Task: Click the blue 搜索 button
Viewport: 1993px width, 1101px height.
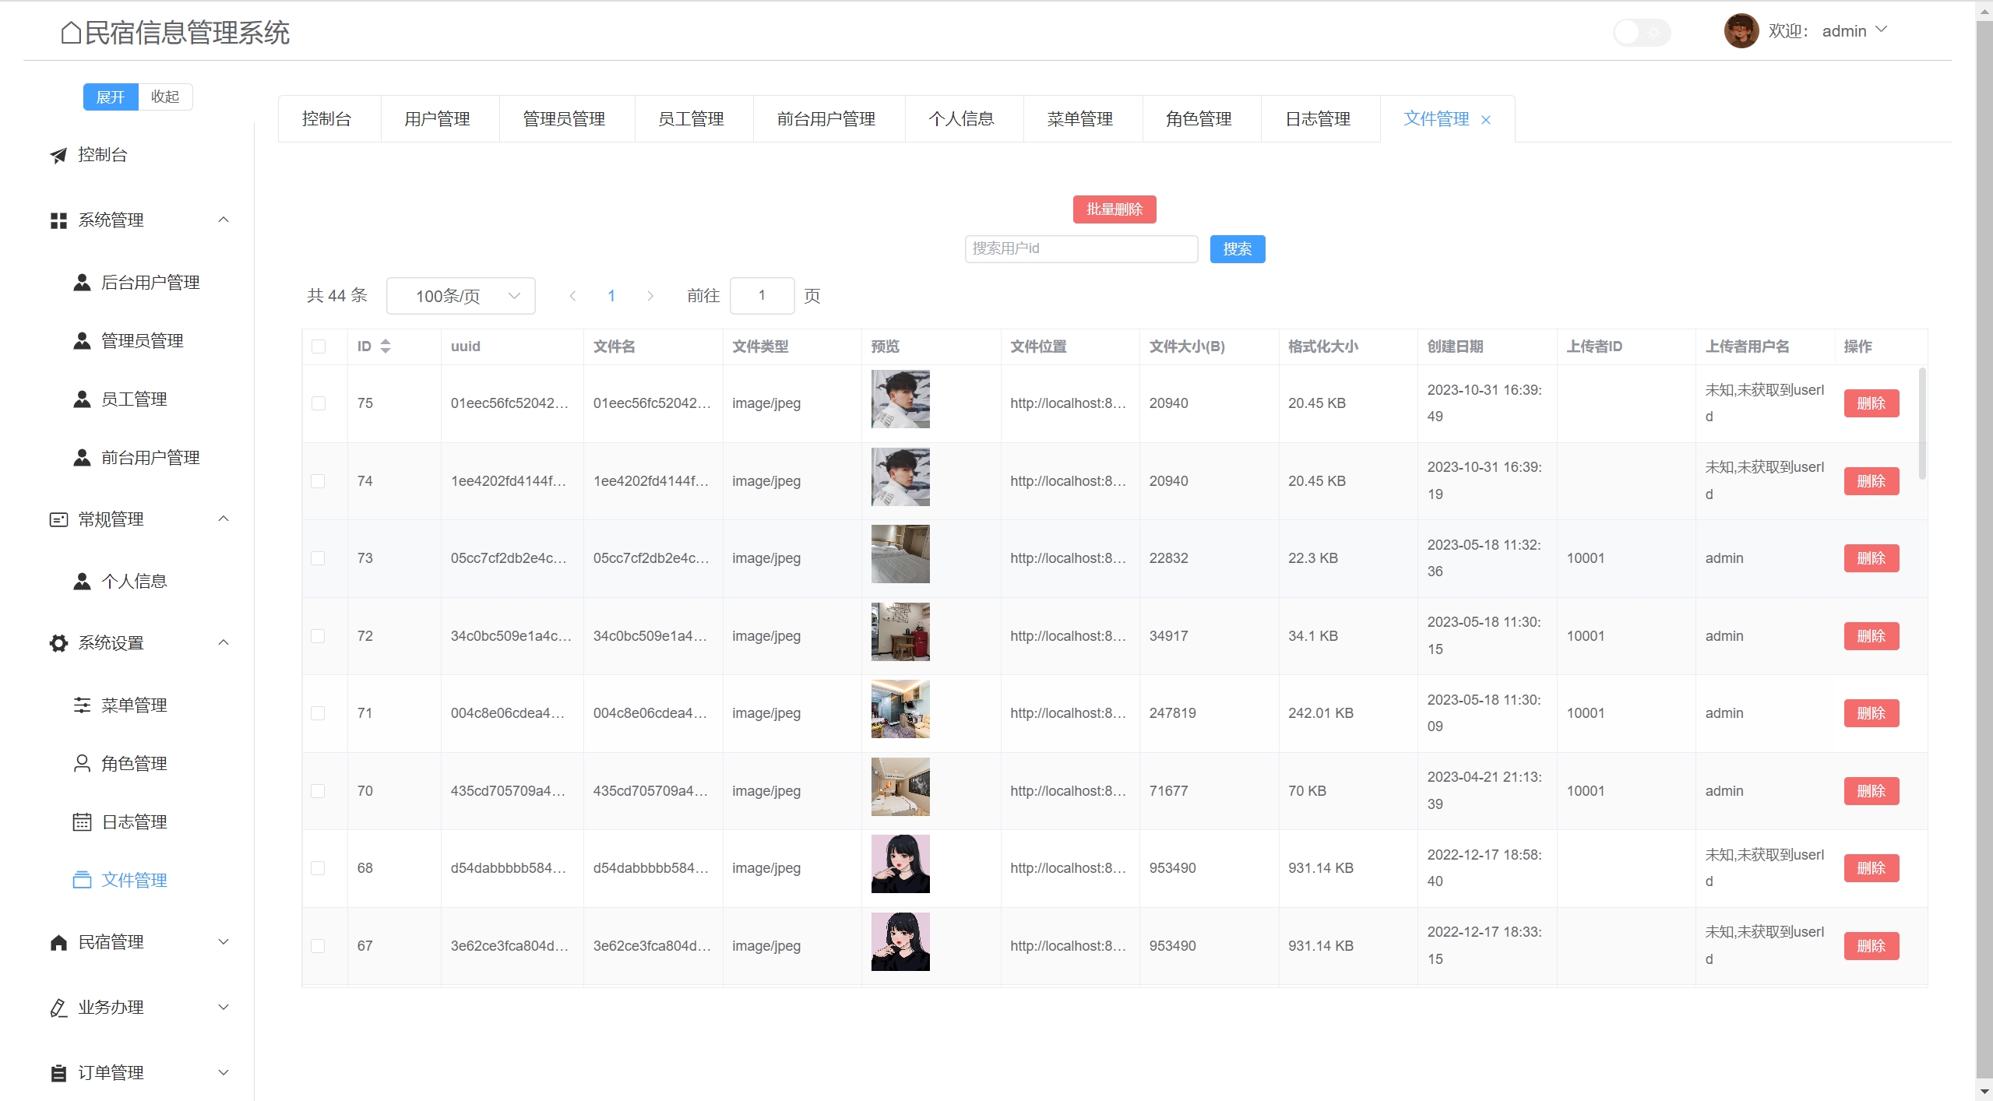Action: (x=1237, y=249)
